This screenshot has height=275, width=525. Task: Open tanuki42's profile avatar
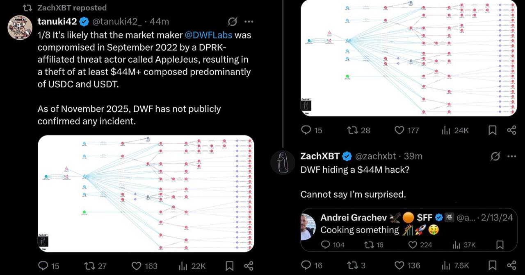click(20, 28)
